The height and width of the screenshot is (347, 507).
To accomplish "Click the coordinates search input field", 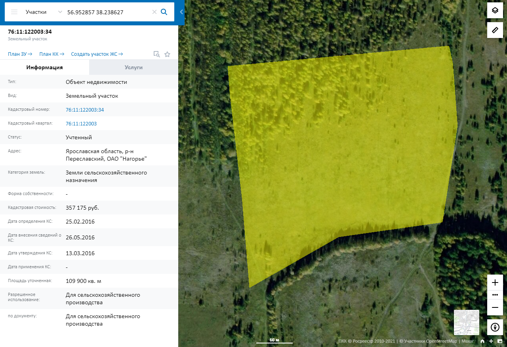I will [107, 12].
